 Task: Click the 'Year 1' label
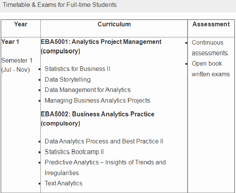coord(10,42)
